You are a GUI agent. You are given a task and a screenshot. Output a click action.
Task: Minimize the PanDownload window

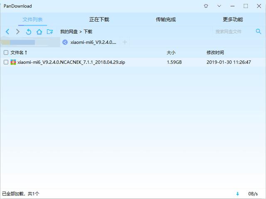tap(232, 6)
